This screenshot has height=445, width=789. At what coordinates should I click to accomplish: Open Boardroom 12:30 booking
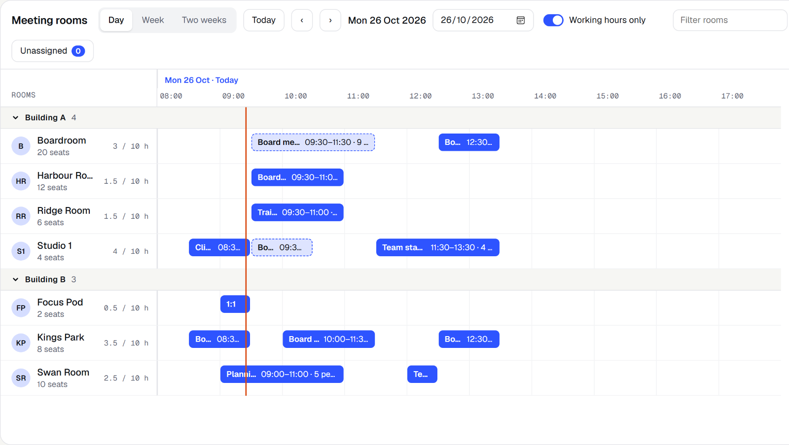(x=469, y=142)
